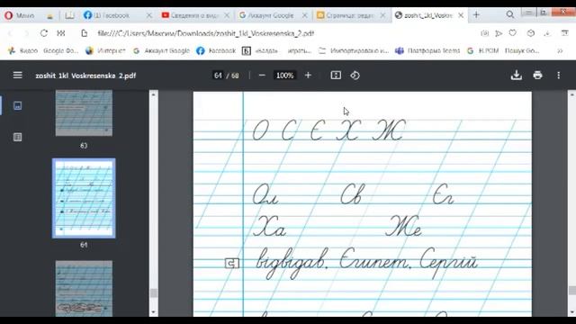Open a new browser tab
Image resolution: width=576 pixels, height=324 pixels.
coord(476,15)
